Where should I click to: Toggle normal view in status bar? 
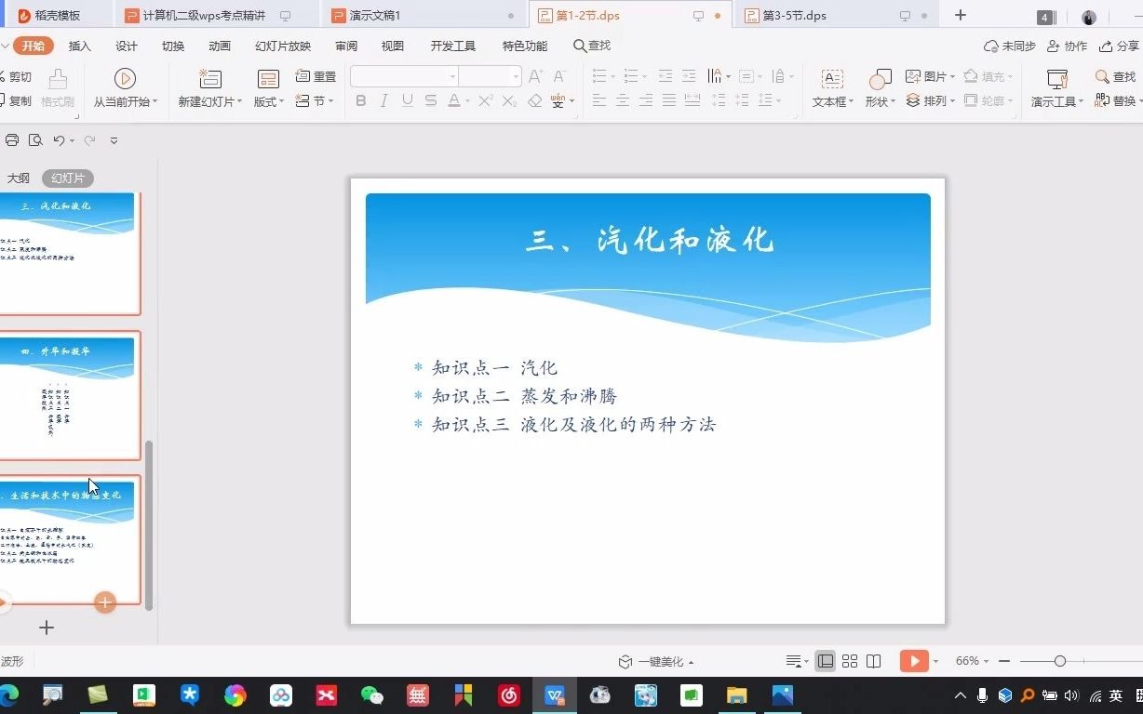click(825, 661)
